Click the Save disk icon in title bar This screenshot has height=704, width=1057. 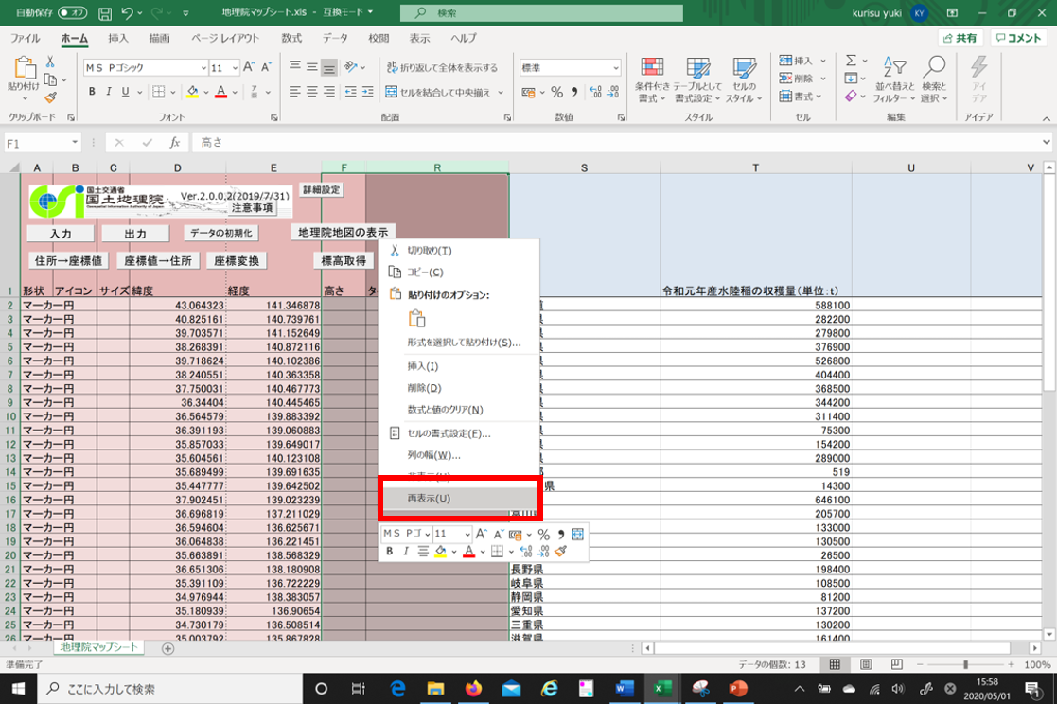coord(104,13)
